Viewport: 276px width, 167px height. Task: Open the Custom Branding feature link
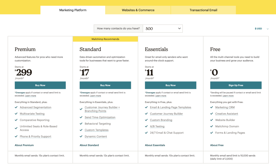click(x=161, y=120)
